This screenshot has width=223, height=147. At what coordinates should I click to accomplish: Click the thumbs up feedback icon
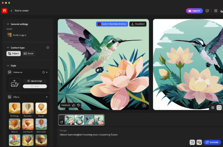point(74,105)
